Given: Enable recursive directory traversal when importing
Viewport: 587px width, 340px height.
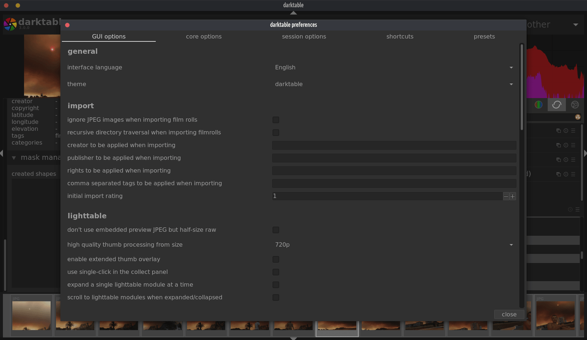Looking at the screenshot, I should 276,133.
